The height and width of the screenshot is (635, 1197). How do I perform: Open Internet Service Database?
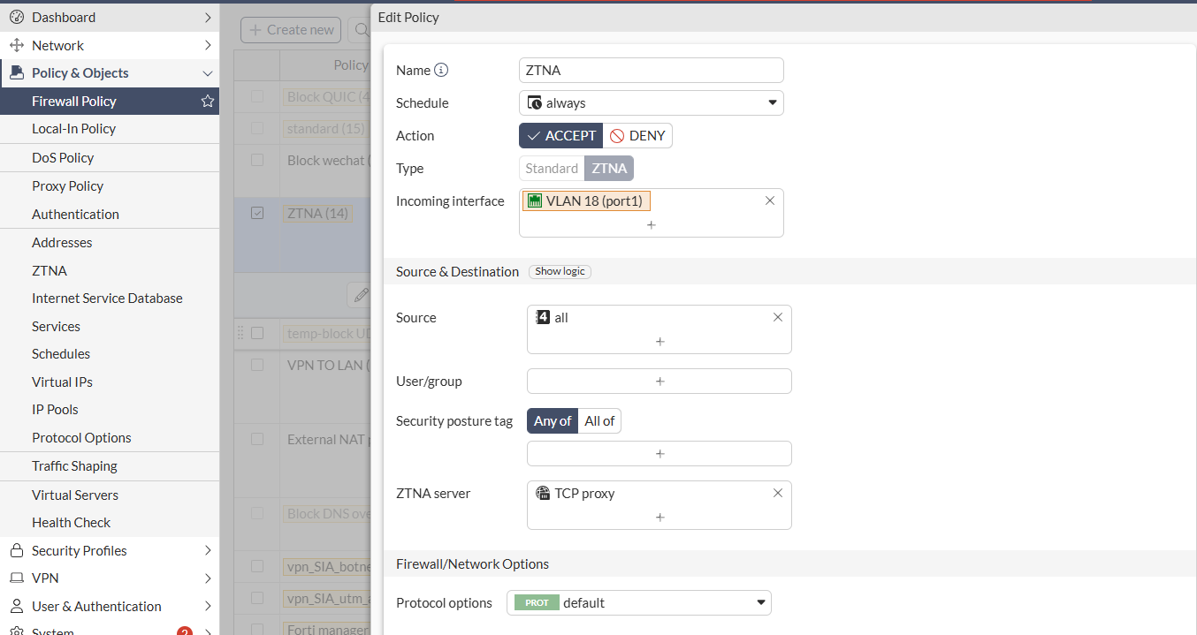click(110, 298)
